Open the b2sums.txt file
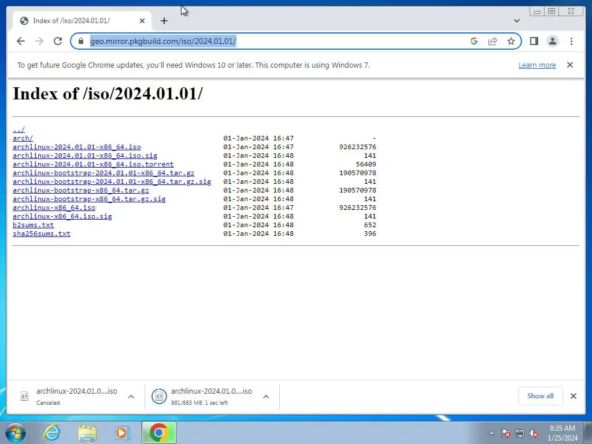Screen dimensions: 592x444 (x=33, y=225)
